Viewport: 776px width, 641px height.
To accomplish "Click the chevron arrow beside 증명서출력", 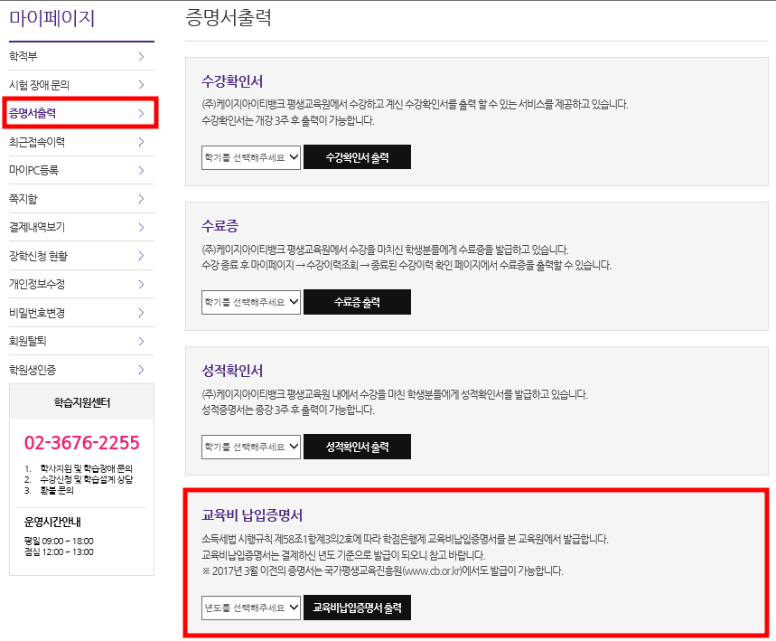I will click(x=141, y=113).
